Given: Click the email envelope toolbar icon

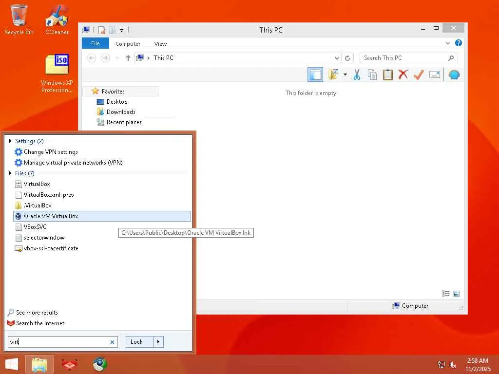Looking at the screenshot, I should point(434,75).
